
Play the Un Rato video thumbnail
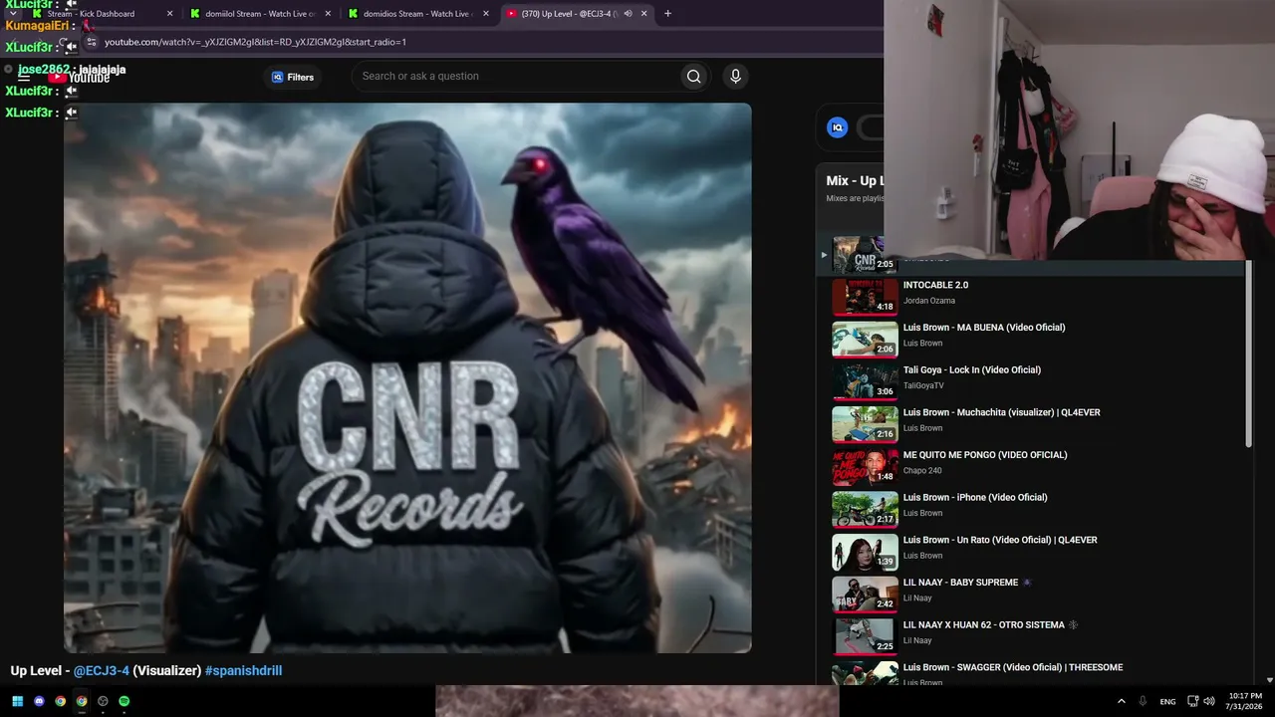pyautogui.click(x=865, y=551)
